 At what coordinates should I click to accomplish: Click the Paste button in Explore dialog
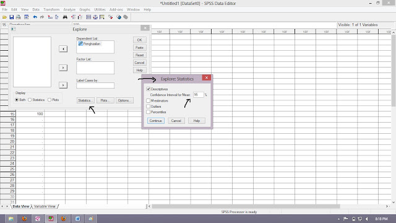(x=139, y=48)
